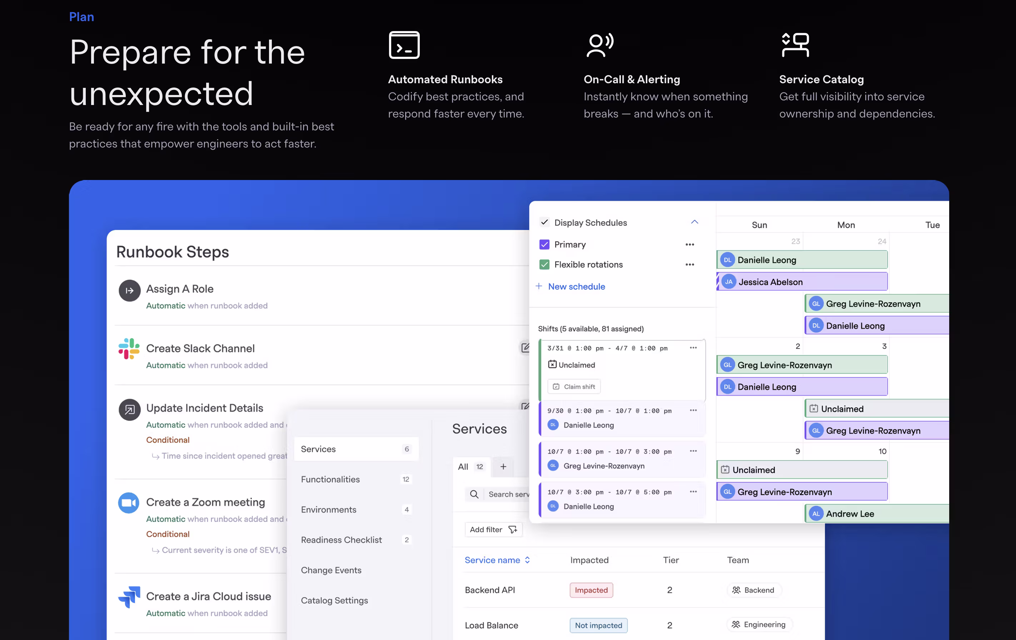Select the All 12 tab
The height and width of the screenshot is (640, 1016).
click(470, 466)
